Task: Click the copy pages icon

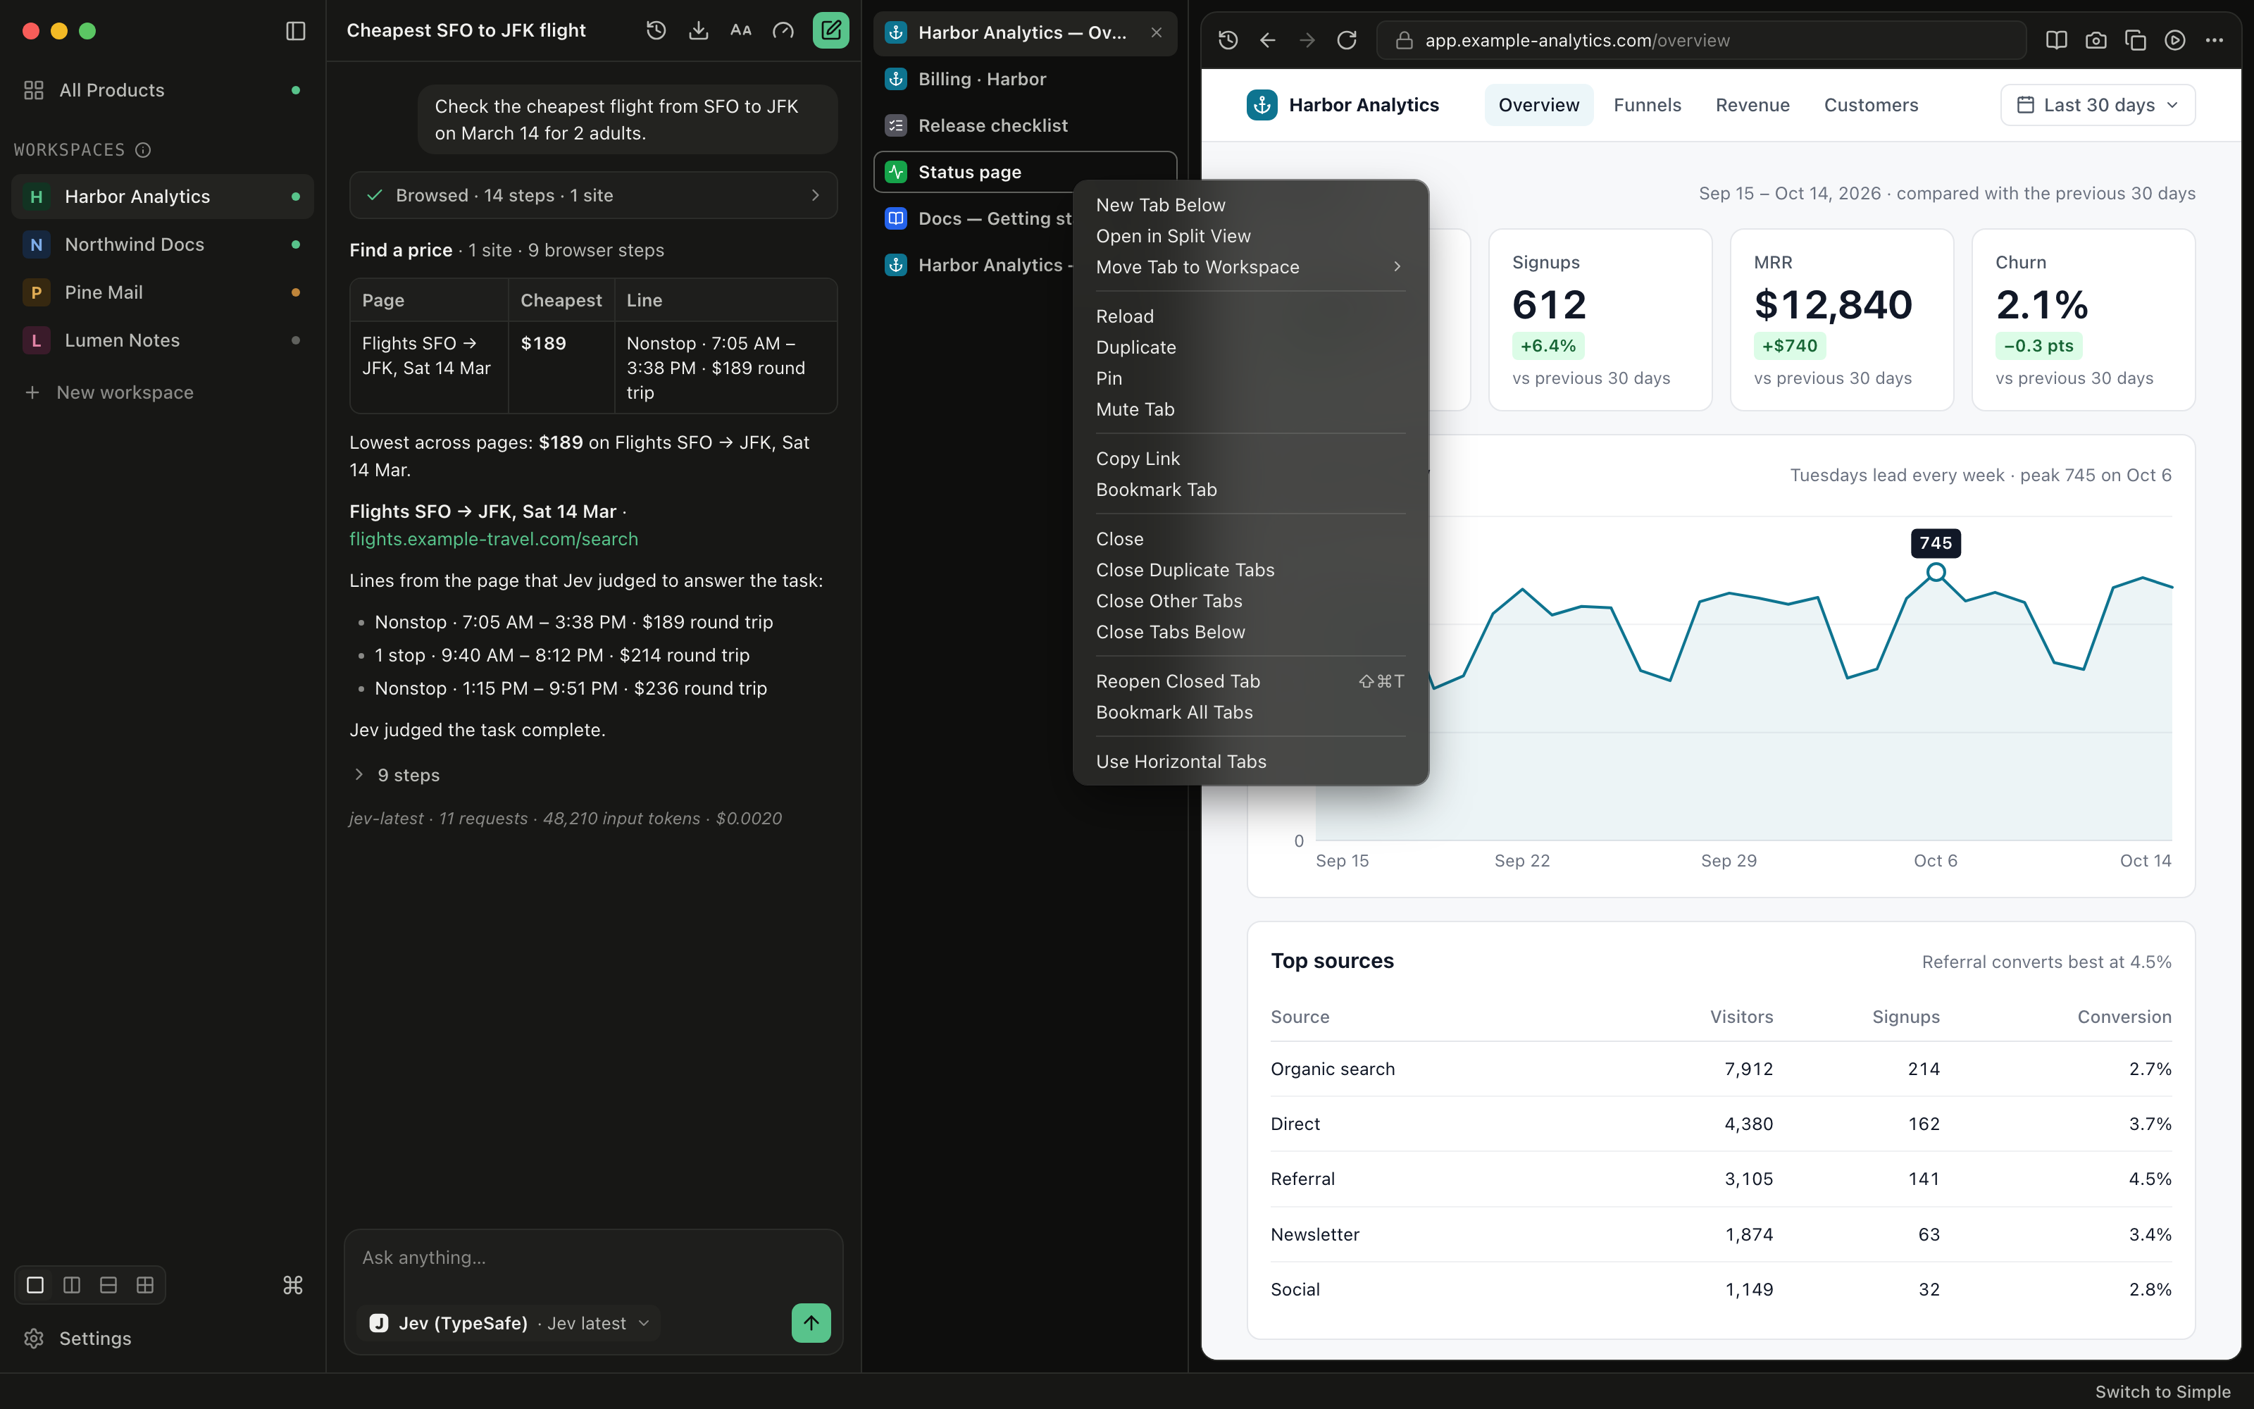Action: (x=2136, y=40)
